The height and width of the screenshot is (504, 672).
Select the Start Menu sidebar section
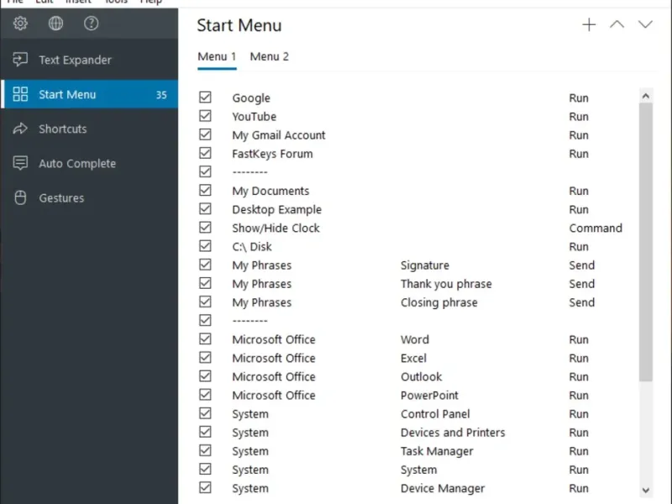pos(67,95)
